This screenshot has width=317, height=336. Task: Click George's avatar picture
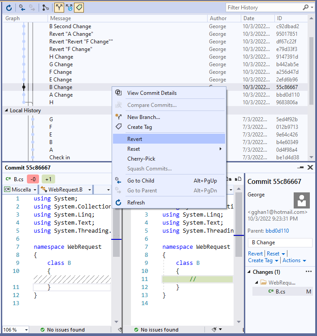(302, 200)
